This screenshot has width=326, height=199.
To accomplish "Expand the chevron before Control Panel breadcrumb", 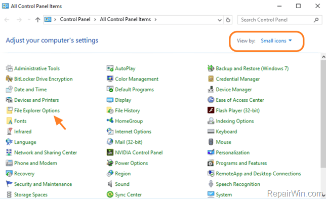I will (55, 20).
